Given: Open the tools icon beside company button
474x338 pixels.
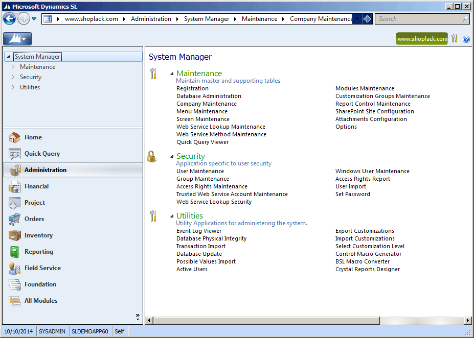Looking at the screenshot, I should point(455,39).
